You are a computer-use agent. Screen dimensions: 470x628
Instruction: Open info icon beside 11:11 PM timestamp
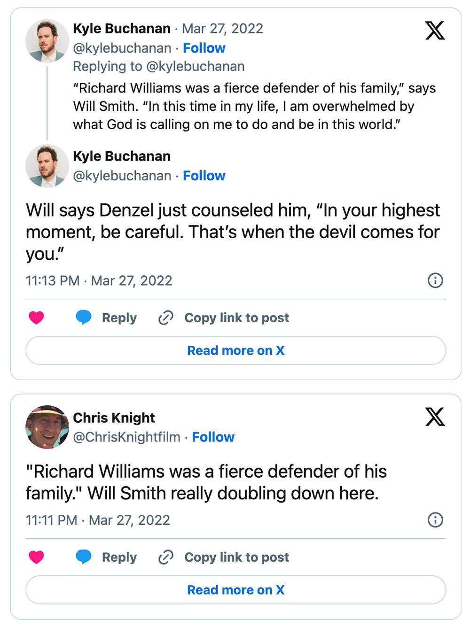(x=435, y=520)
